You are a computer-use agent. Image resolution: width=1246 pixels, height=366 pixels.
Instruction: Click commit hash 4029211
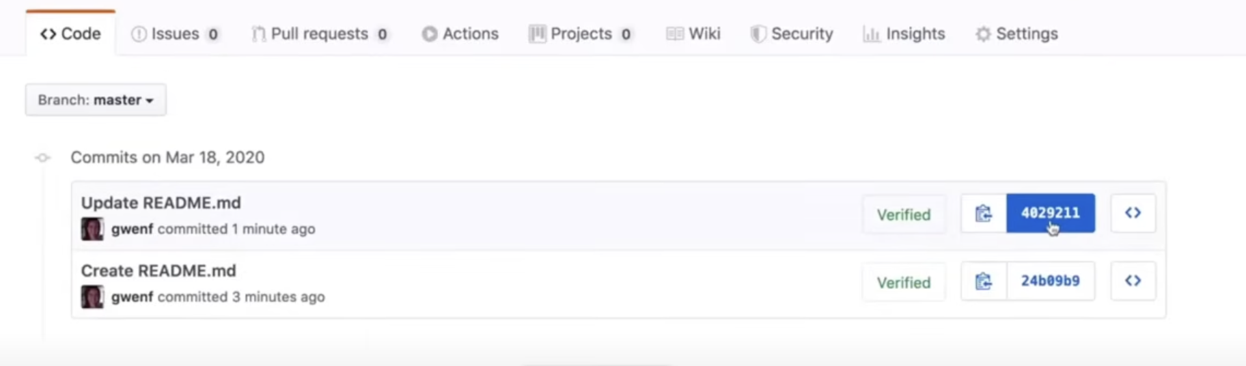click(1050, 213)
